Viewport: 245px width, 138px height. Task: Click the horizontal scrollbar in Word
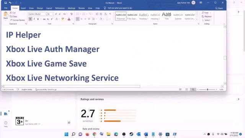point(72,86)
